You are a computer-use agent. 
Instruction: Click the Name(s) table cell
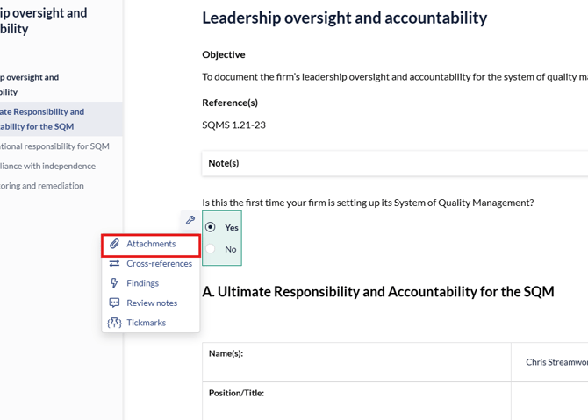355,361
